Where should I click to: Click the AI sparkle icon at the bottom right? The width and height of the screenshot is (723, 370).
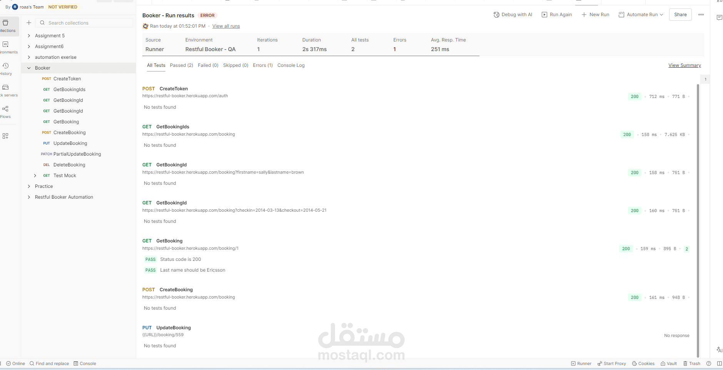click(719, 349)
